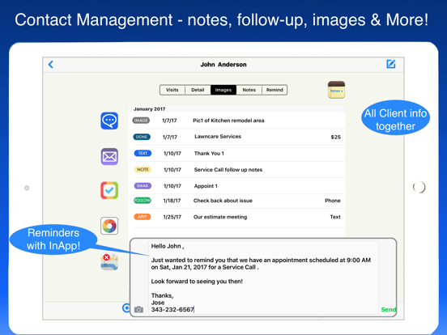Tap the blue chat bubble message icon
447x335 pixels.
tap(109, 121)
